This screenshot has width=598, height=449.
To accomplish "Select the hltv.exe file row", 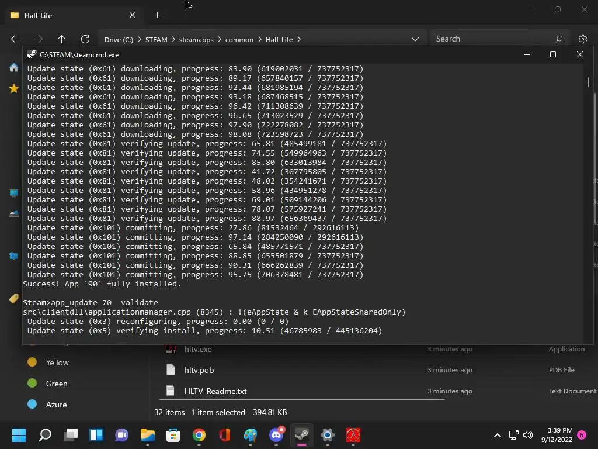I will 374,349.
